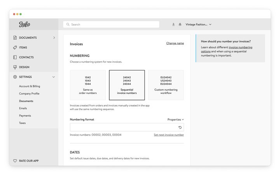This screenshot has width=280, height=175.
Task: Click the DATES section heading
Action: (75, 152)
